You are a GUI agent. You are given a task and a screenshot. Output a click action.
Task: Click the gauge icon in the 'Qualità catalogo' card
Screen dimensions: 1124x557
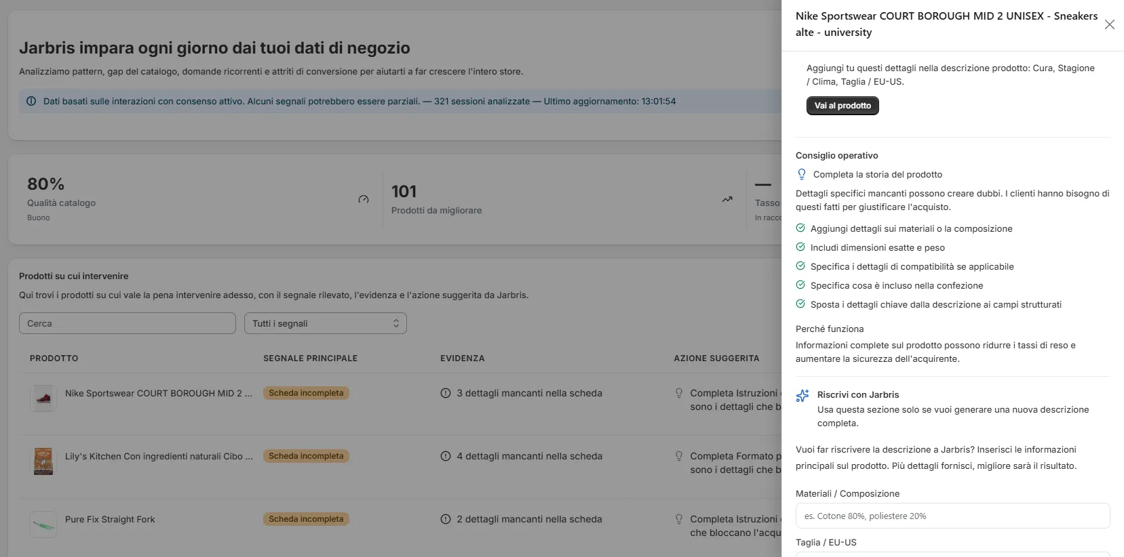point(364,199)
